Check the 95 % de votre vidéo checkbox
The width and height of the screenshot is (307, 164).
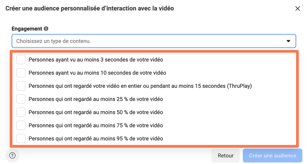pyautogui.click(x=21, y=138)
